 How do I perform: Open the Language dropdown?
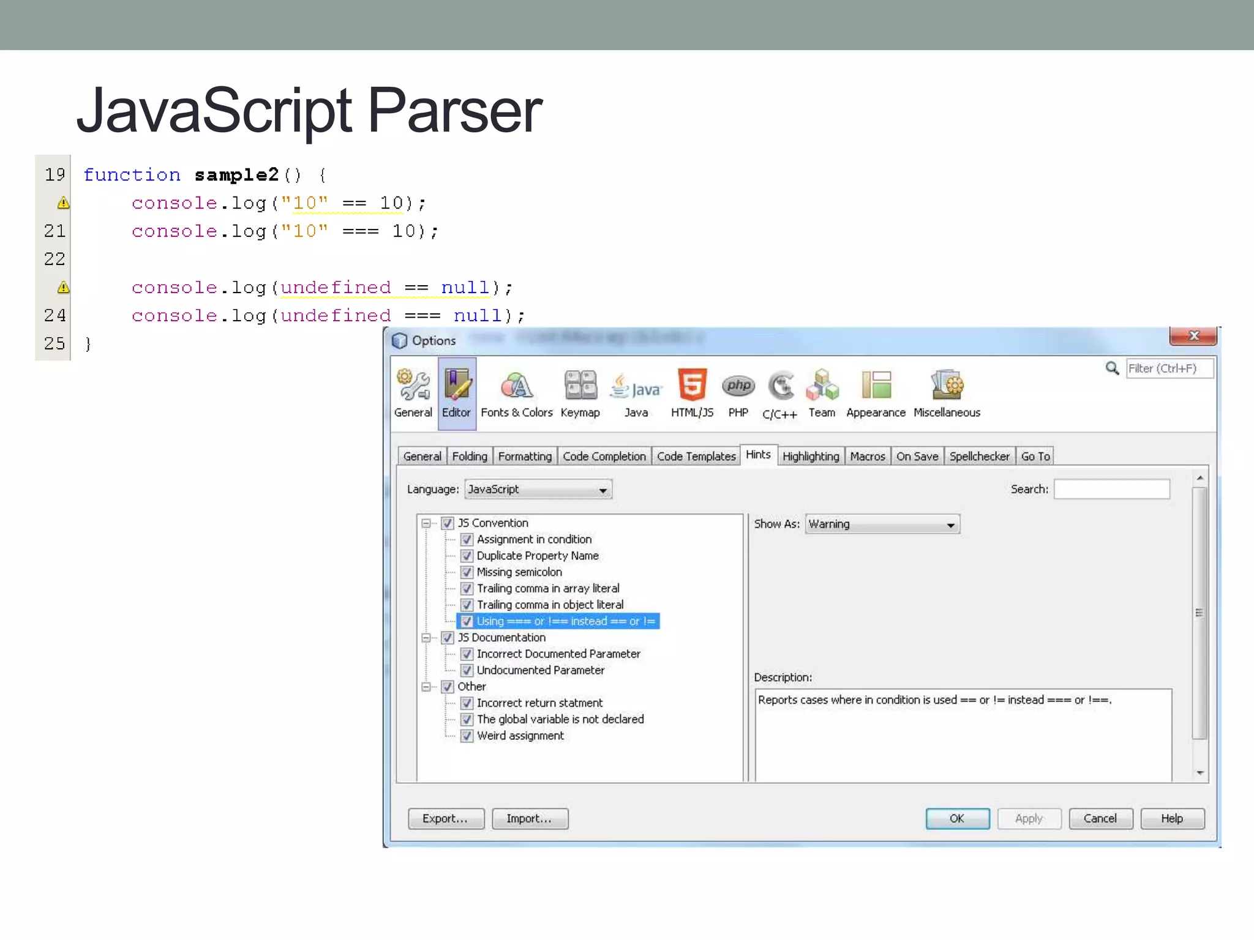(x=538, y=490)
